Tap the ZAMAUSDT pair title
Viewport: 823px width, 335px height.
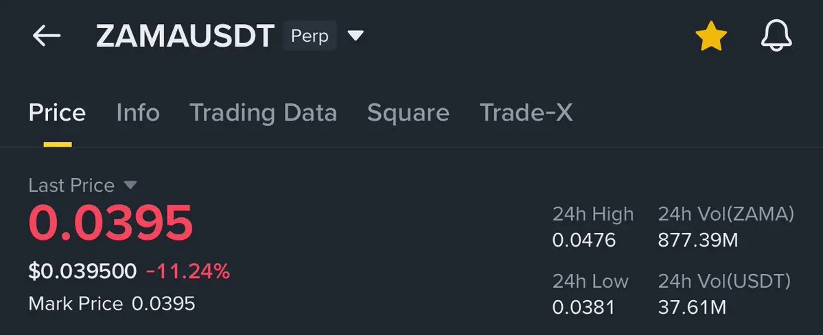pyautogui.click(x=185, y=36)
